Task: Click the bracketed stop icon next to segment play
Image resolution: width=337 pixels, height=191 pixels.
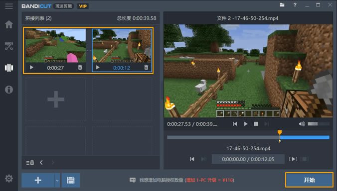Action: [x=305, y=159]
